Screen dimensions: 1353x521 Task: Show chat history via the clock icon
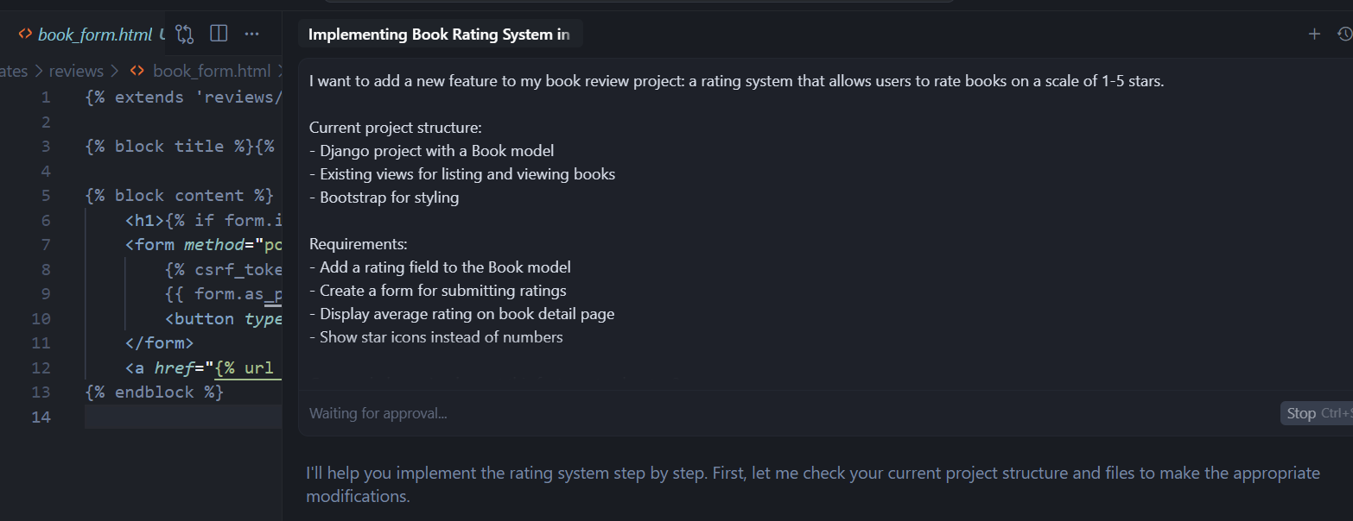click(x=1343, y=34)
